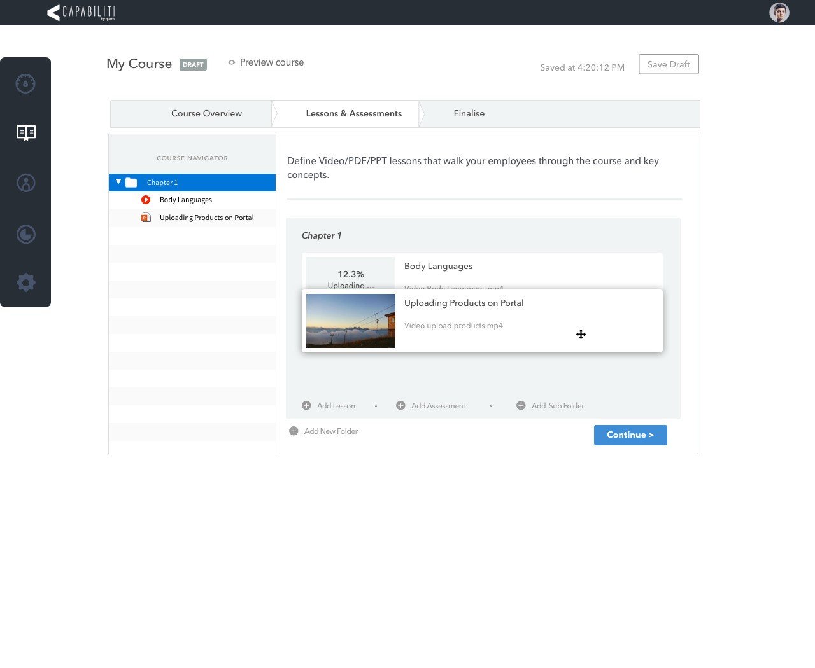Select the Lessons & Assessments tab
The height and width of the screenshot is (668, 815).
(x=354, y=113)
